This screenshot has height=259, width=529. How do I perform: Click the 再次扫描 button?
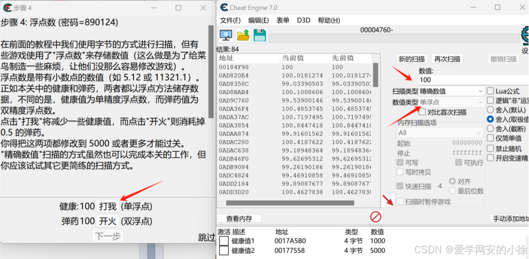tap(447, 59)
